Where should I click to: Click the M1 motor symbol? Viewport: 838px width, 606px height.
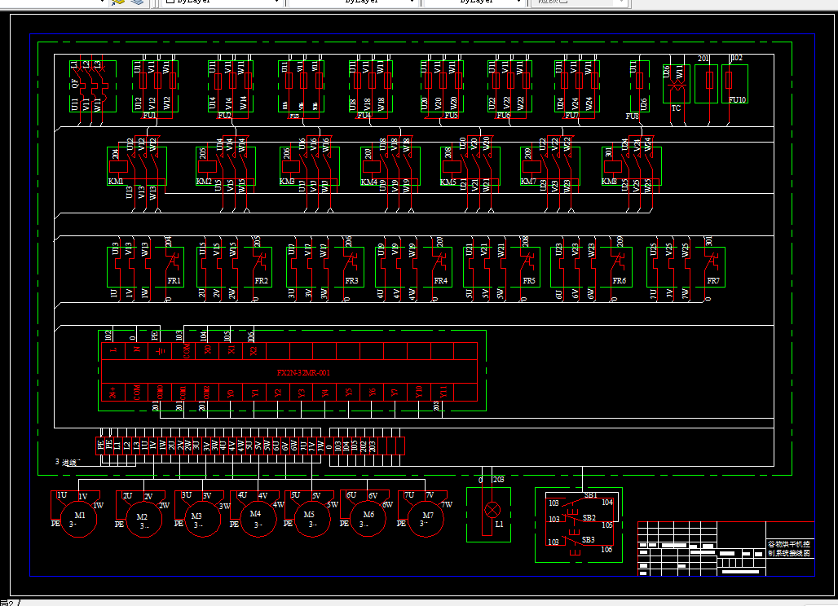coord(78,520)
